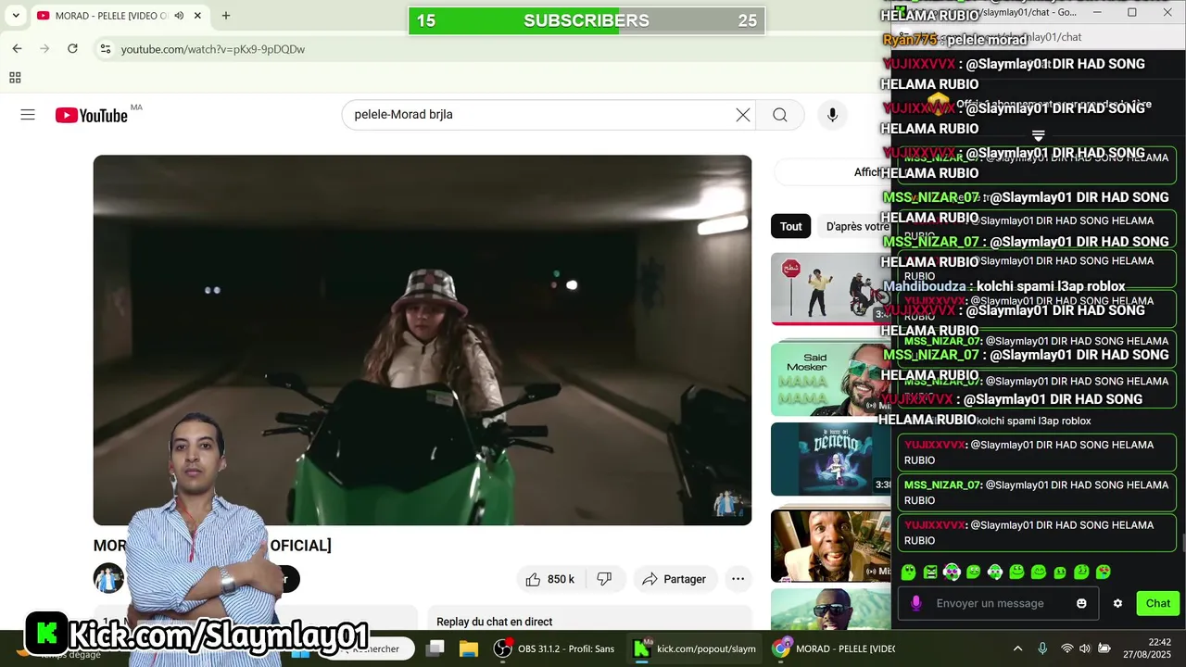Click the subscribers goal progress bar
This screenshot has height=667, width=1186.
tap(587, 20)
